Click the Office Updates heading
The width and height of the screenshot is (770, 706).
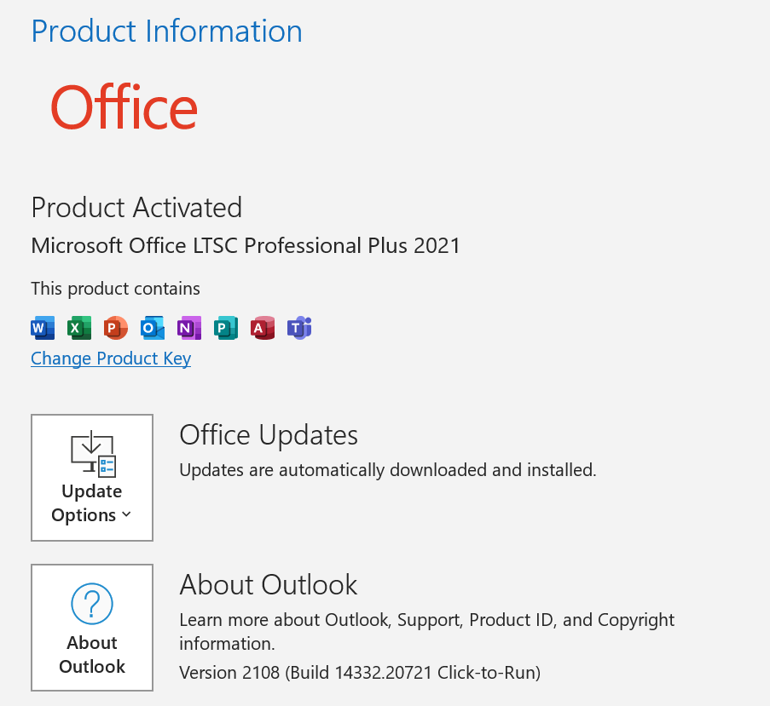(x=269, y=435)
